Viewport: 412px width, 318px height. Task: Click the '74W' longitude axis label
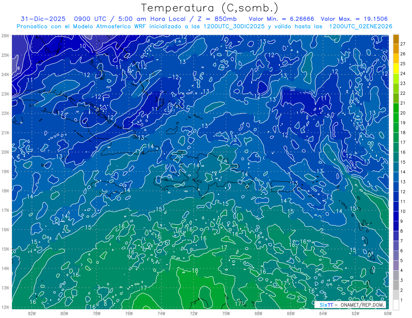[x=161, y=313]
